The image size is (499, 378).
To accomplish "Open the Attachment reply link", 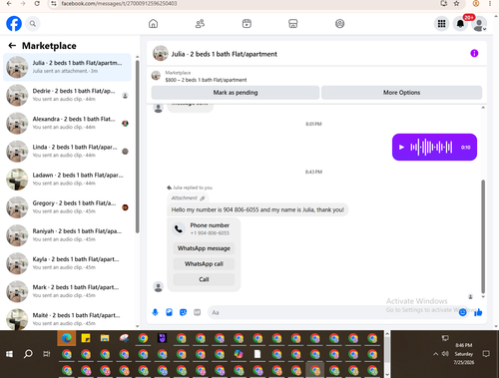I will coord(188,198).
